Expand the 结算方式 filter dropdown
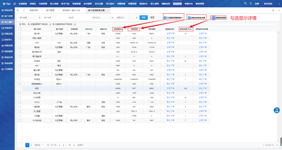 click(x=127, y=18)
